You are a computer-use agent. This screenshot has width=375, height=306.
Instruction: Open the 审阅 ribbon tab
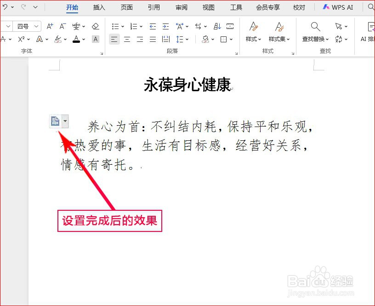tap(181, 7)
